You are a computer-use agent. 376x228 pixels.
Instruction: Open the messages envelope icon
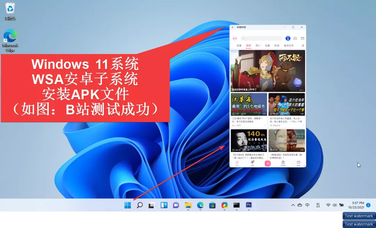pyautogui.click(x=303, y=38)
